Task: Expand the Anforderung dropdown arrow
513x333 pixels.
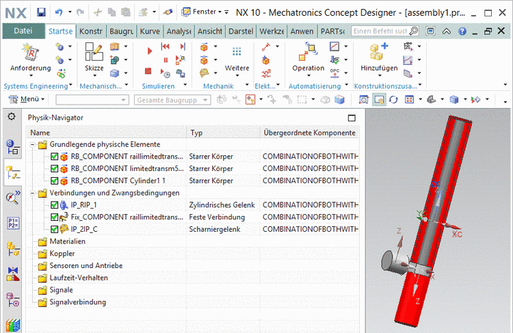Action: [31, 76]
